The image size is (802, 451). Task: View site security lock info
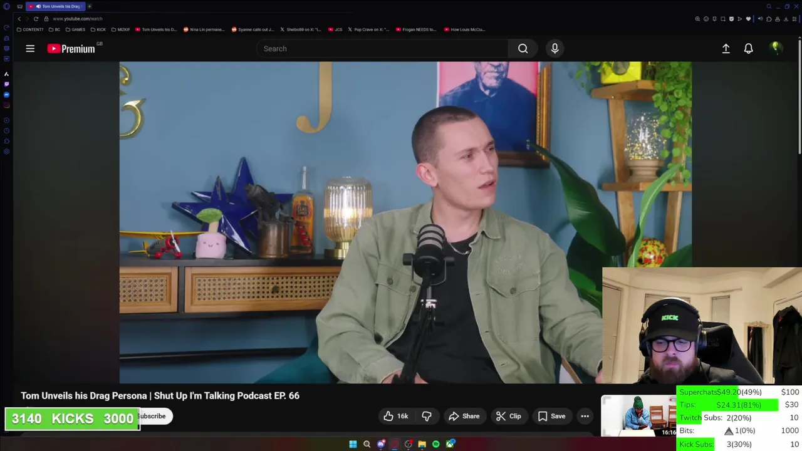(x=46, y=19)
